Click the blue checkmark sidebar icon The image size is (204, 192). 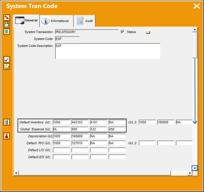(x=7, y=60)
